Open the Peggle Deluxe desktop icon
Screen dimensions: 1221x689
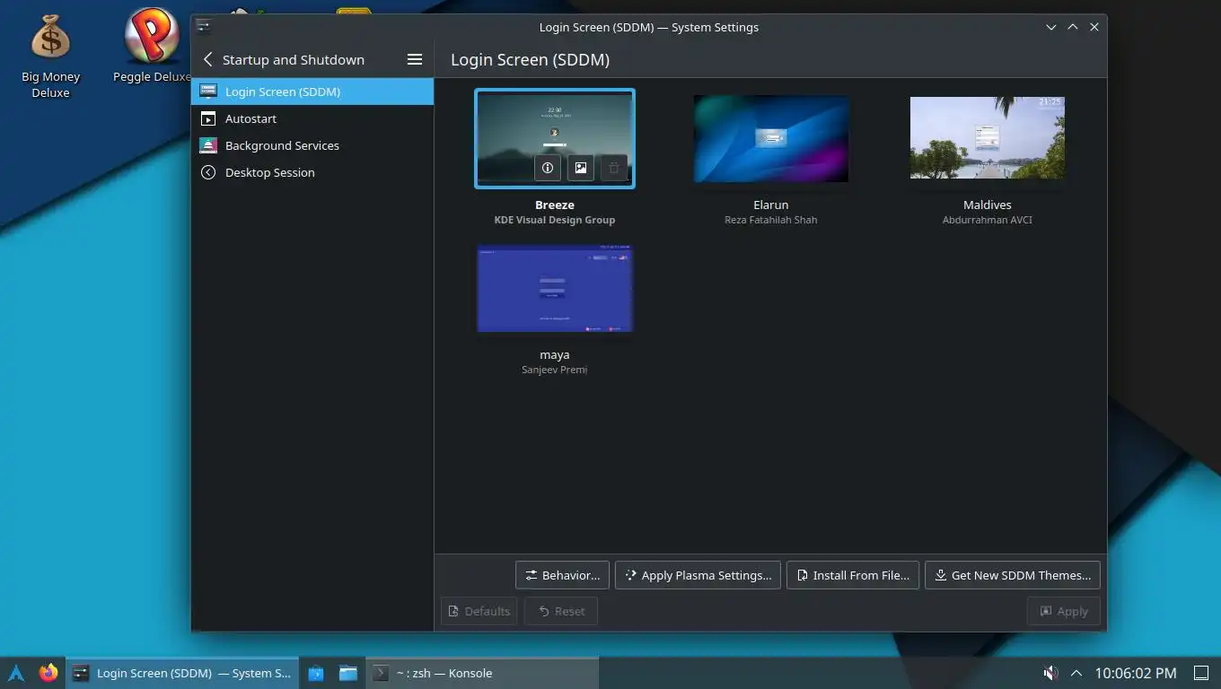click(152, 47)
